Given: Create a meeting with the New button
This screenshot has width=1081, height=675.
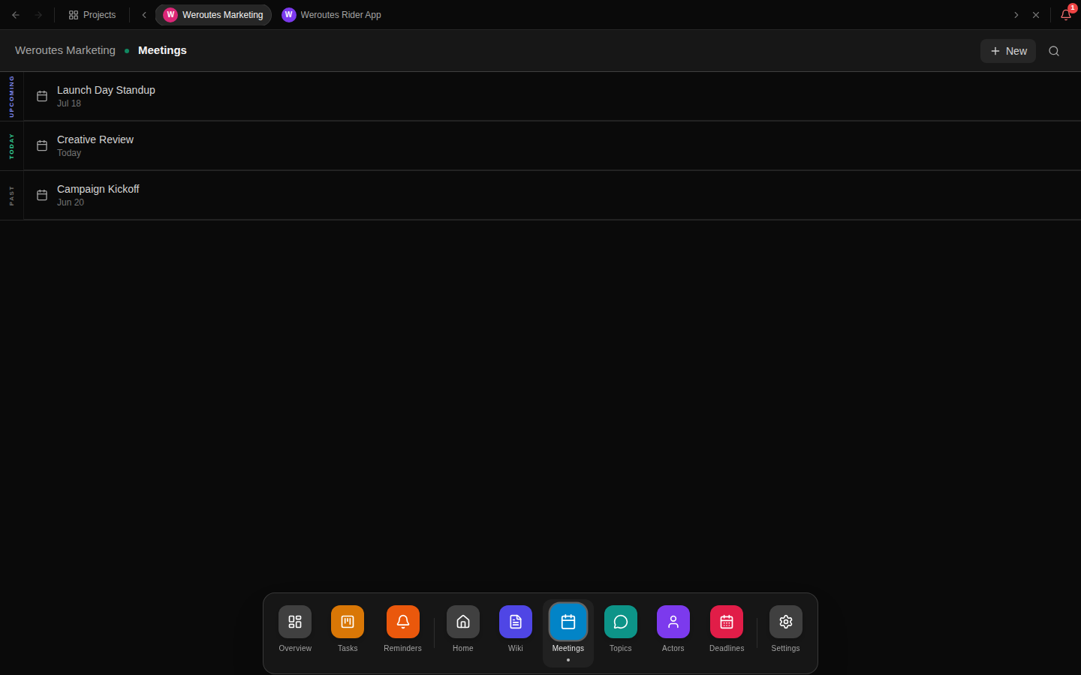Looking at the screenshot, I should click(1008, 51).
